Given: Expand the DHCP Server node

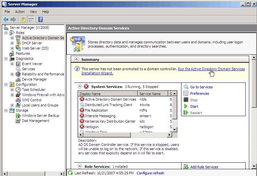Looking at the screenshot, I should (x=12, y=43).
